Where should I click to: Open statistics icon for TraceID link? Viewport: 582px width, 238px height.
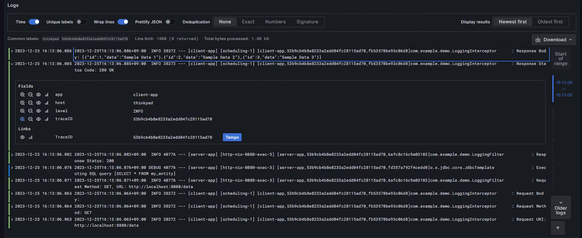click(x=30, y=137)
